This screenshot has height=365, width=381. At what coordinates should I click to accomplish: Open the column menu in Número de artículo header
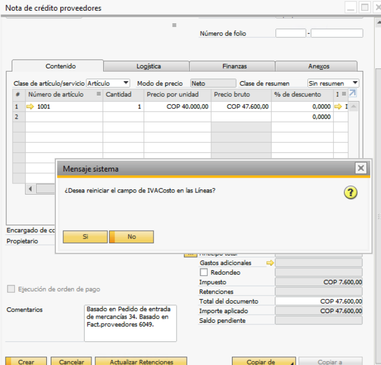pos(99,94)
